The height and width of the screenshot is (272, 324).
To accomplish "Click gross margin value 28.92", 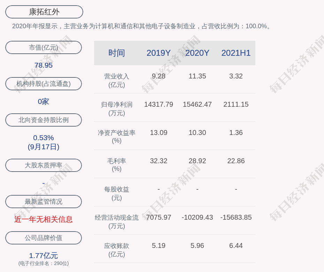I will pyautogui.click(x=197, y=161).
